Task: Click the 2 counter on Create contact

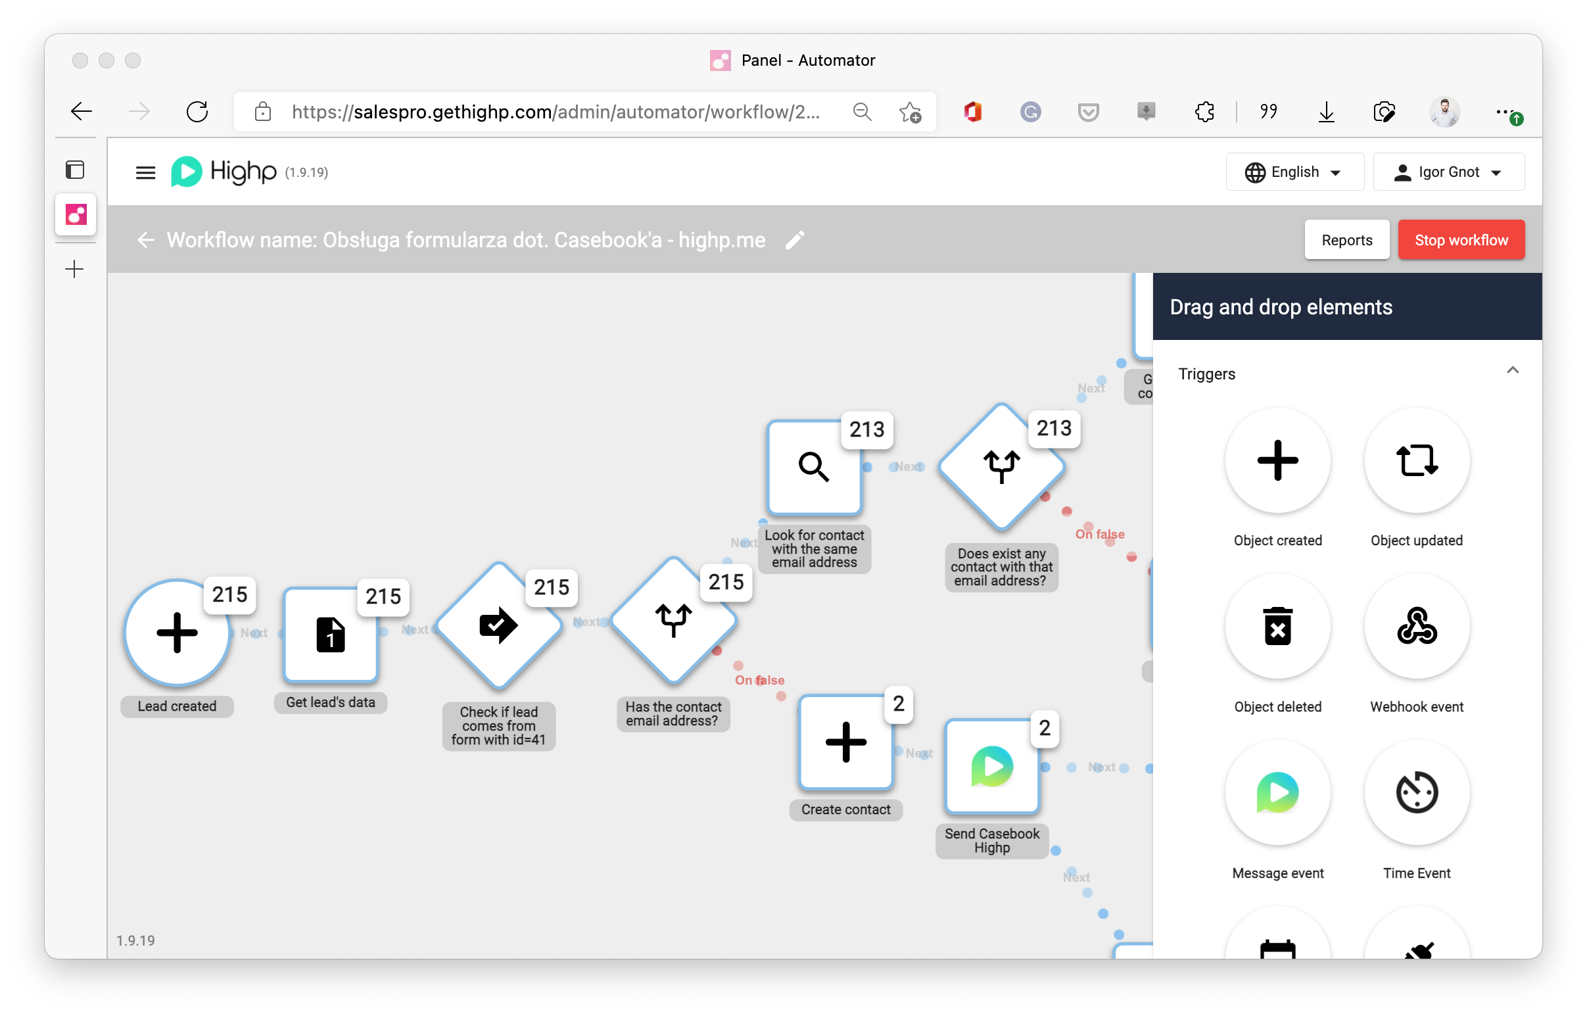Action: coord(898,704)
